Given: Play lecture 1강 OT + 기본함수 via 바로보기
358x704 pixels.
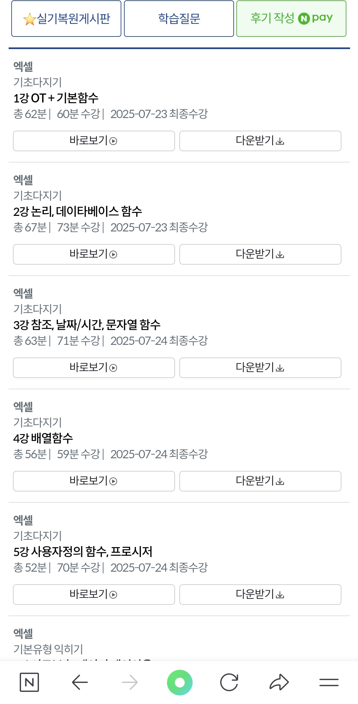Looking at the screenshot, I should click(94, 141).
